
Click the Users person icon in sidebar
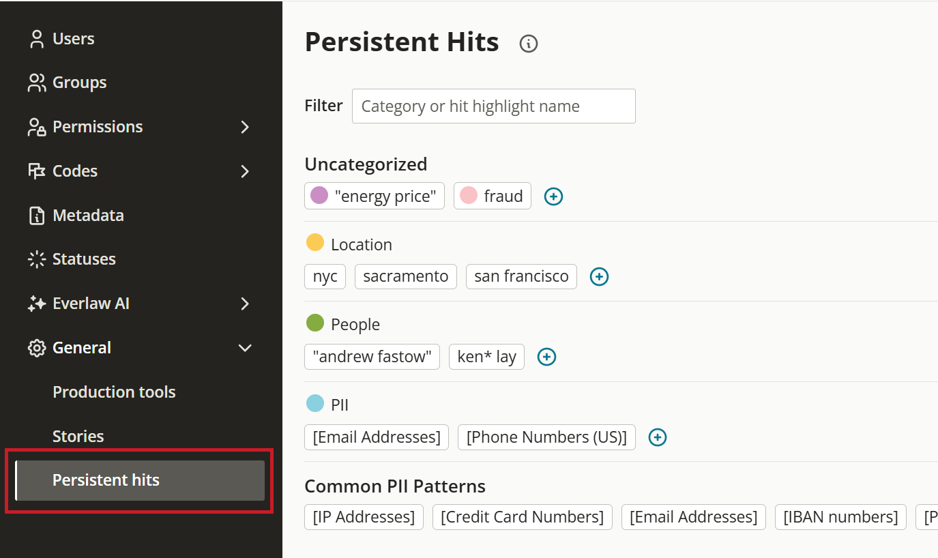pos(37,39)
